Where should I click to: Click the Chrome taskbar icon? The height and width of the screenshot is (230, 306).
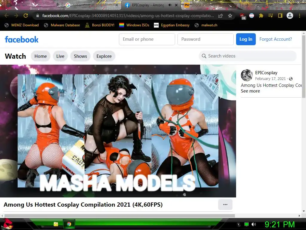point(69,224)
